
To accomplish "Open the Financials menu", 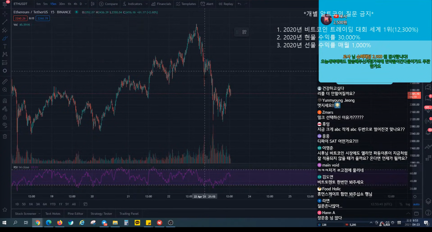I will pos(161,4).
